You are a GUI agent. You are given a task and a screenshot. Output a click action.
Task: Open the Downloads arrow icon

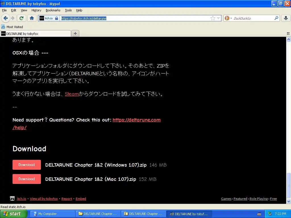coord(286,18)
